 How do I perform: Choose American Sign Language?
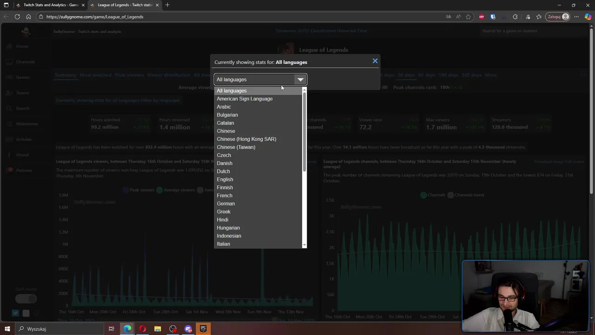click(258, 99)
